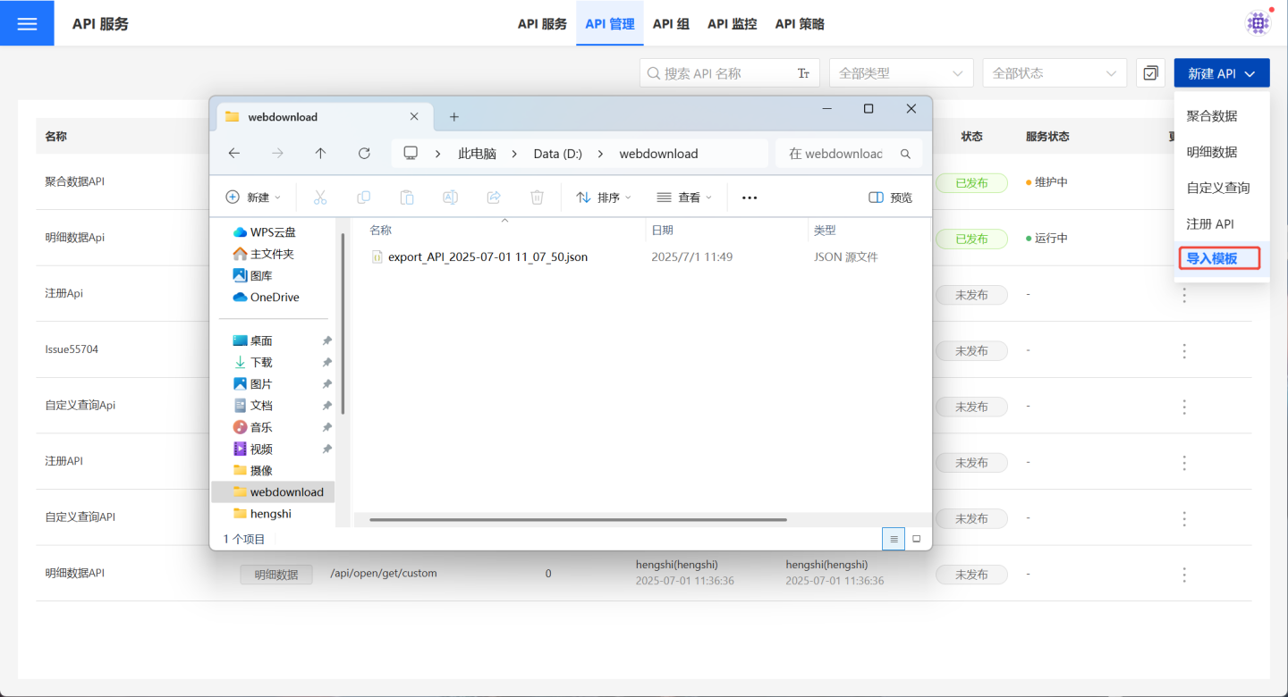Image resolution: width=1288 pixels, height=697 pixels.
Task: Open the more actions menu for 明细数据API row
Action: click(x=1184, y=575)
